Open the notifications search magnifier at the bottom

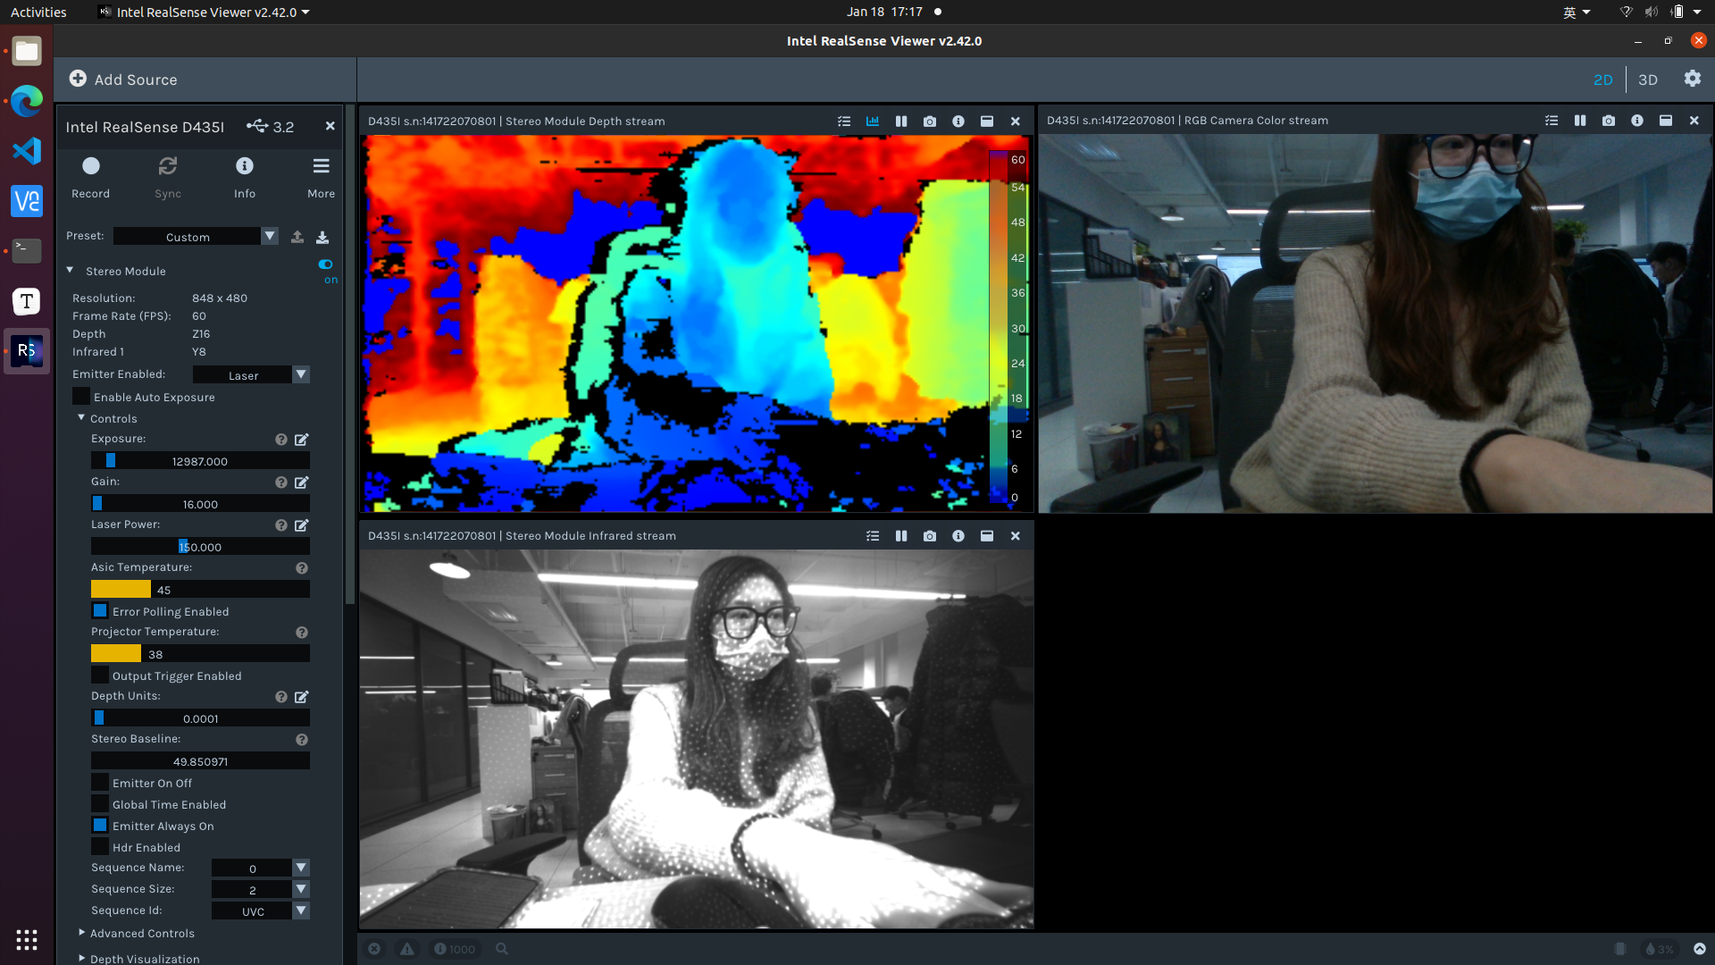tap(502, 949)
